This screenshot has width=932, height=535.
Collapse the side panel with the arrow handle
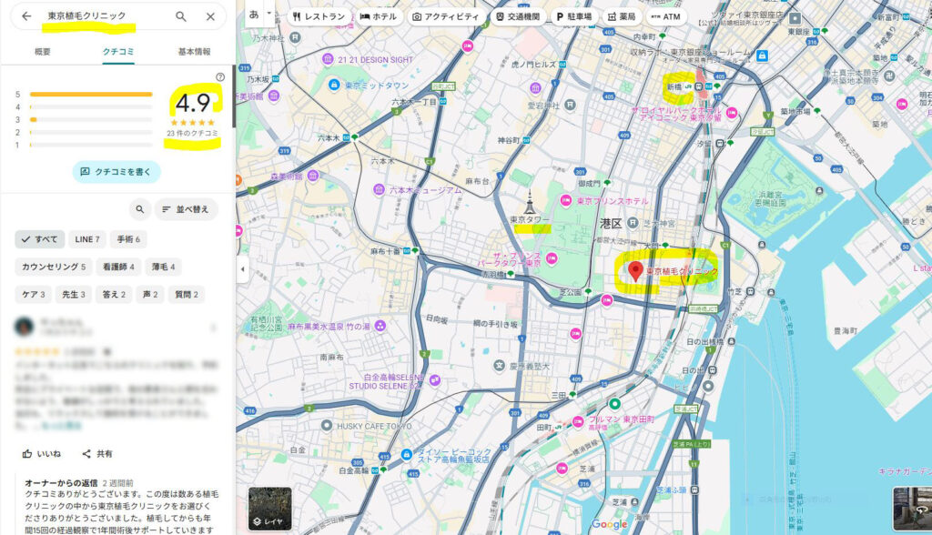pos(242,269)
